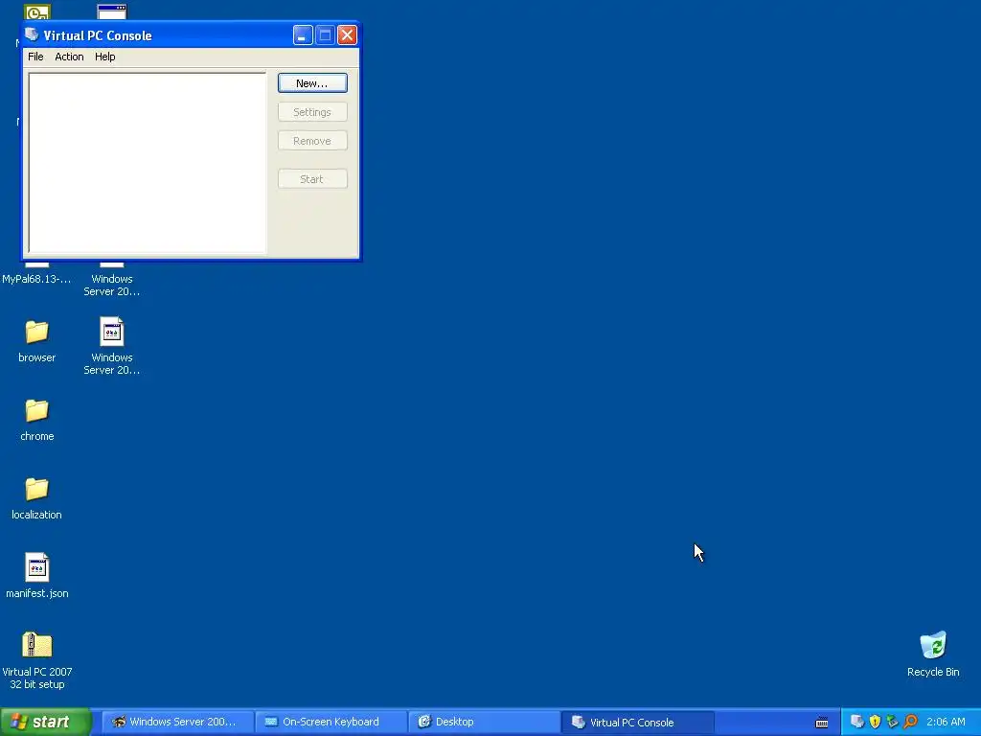This screenshot has width=981, height=736.
Task: Click the Virtual PC Console taskbar button
Action: click(637, 722)
